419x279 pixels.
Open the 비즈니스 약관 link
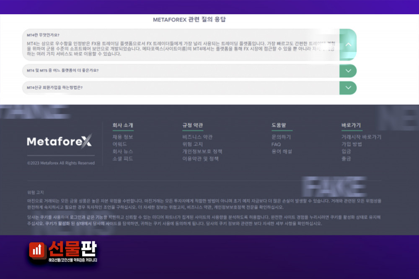pos(197,137)
